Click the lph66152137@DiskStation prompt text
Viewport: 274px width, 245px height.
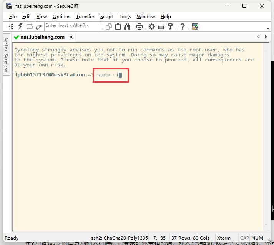click(50, 75)
